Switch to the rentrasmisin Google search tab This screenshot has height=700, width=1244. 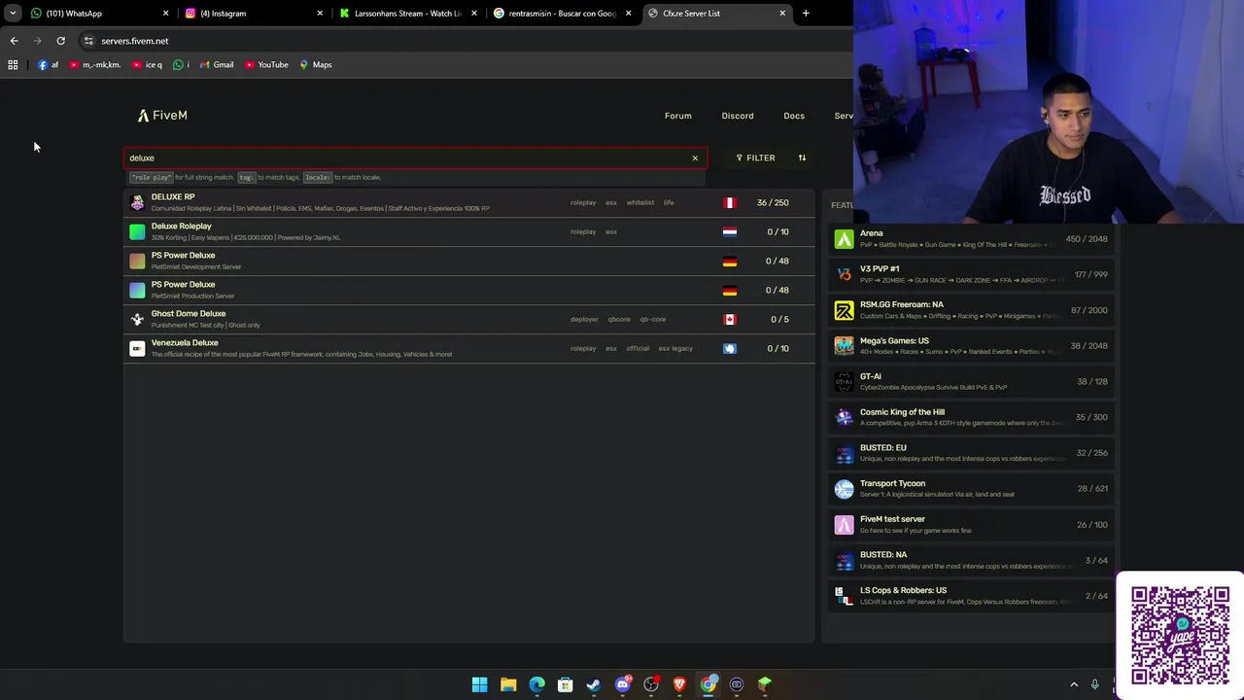point(562,14)
